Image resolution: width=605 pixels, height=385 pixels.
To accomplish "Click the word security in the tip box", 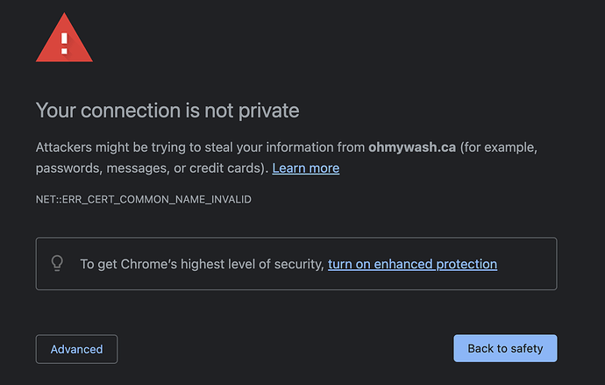I will 296,263.
